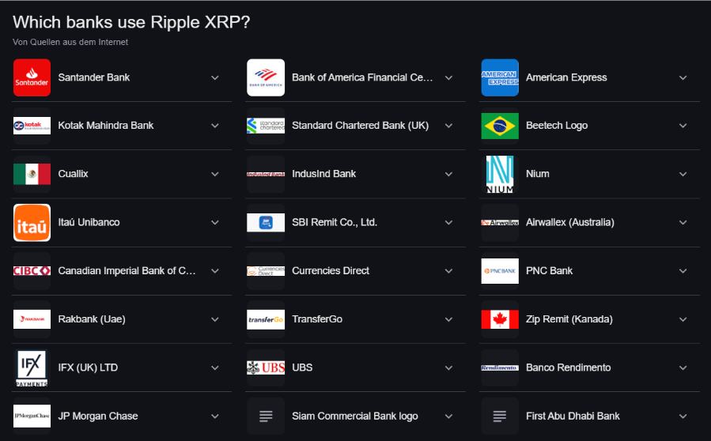Select the placeholder icon for First Abu Dhabi Bank
The width and height of the screenshot is (711, 441).
500,416
